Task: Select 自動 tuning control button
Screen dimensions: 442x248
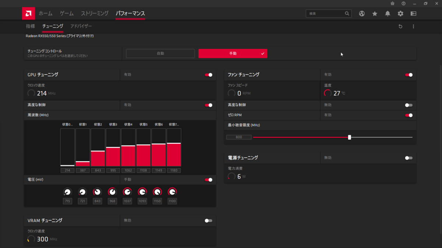Action: (x=160, y=53)
